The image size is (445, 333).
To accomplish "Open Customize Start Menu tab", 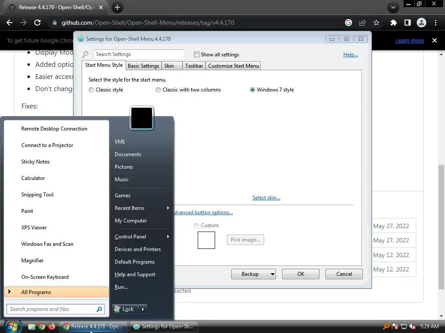I will (233, 66).
